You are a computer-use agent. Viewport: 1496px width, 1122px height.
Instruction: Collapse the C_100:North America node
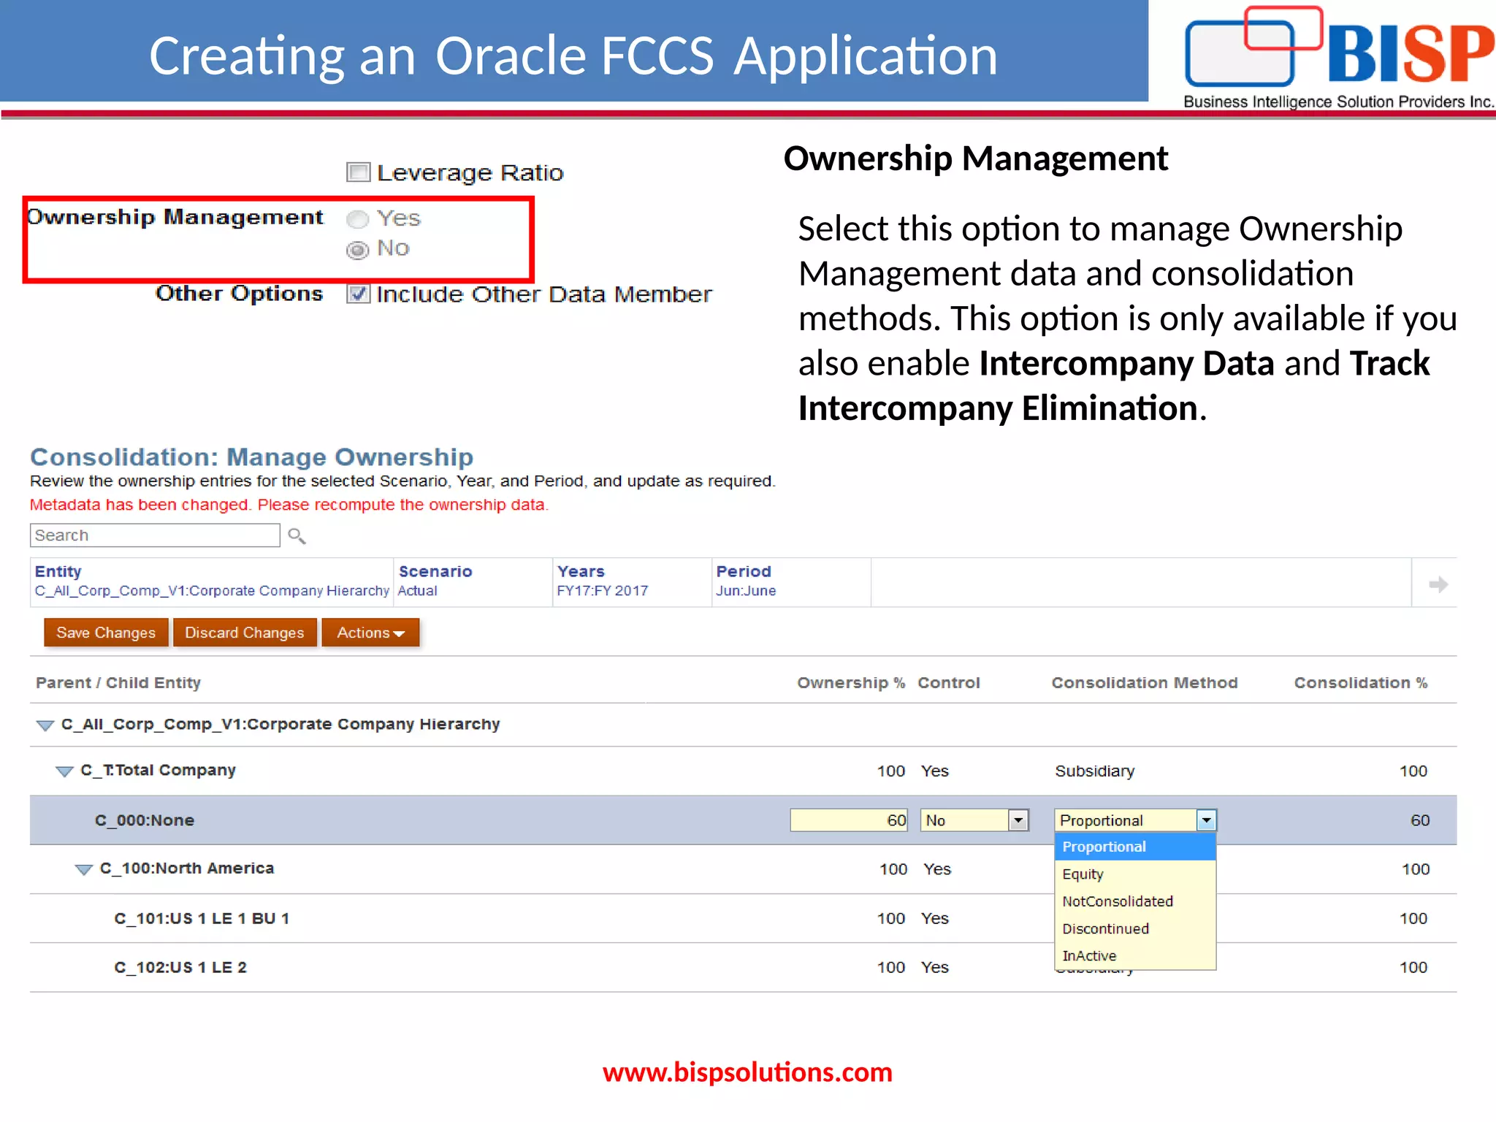[x=84, y=869]
